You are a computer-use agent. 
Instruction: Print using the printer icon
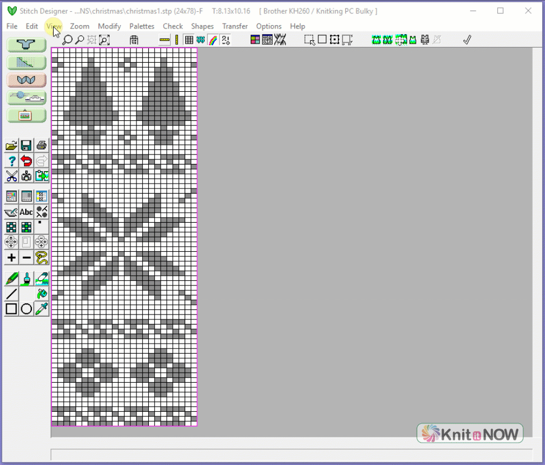(41, 145)
